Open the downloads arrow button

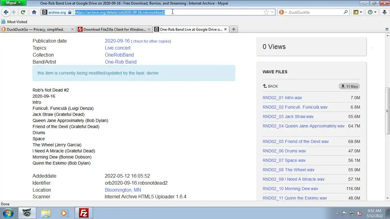(385, 12)
